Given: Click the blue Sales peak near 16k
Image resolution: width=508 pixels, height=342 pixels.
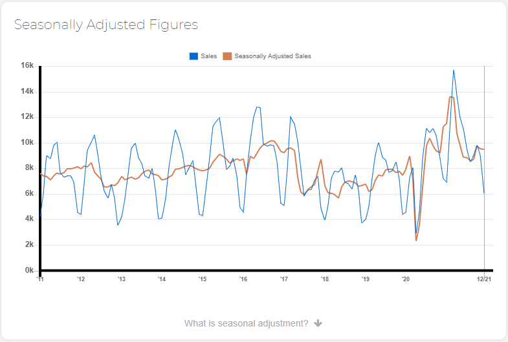Looking at the screenshot, I should pyautogui.click(x=454, y=70).
